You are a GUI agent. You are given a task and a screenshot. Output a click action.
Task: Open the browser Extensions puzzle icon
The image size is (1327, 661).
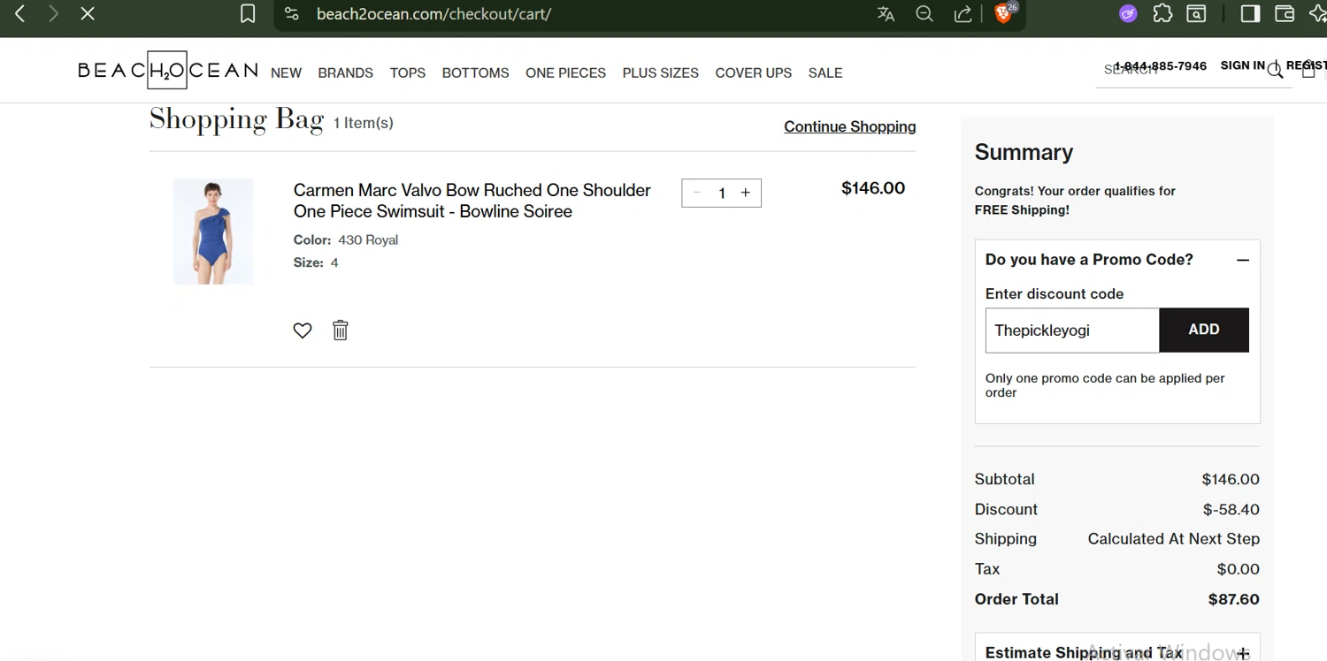pyautogui.click(x=1162, y=13)
